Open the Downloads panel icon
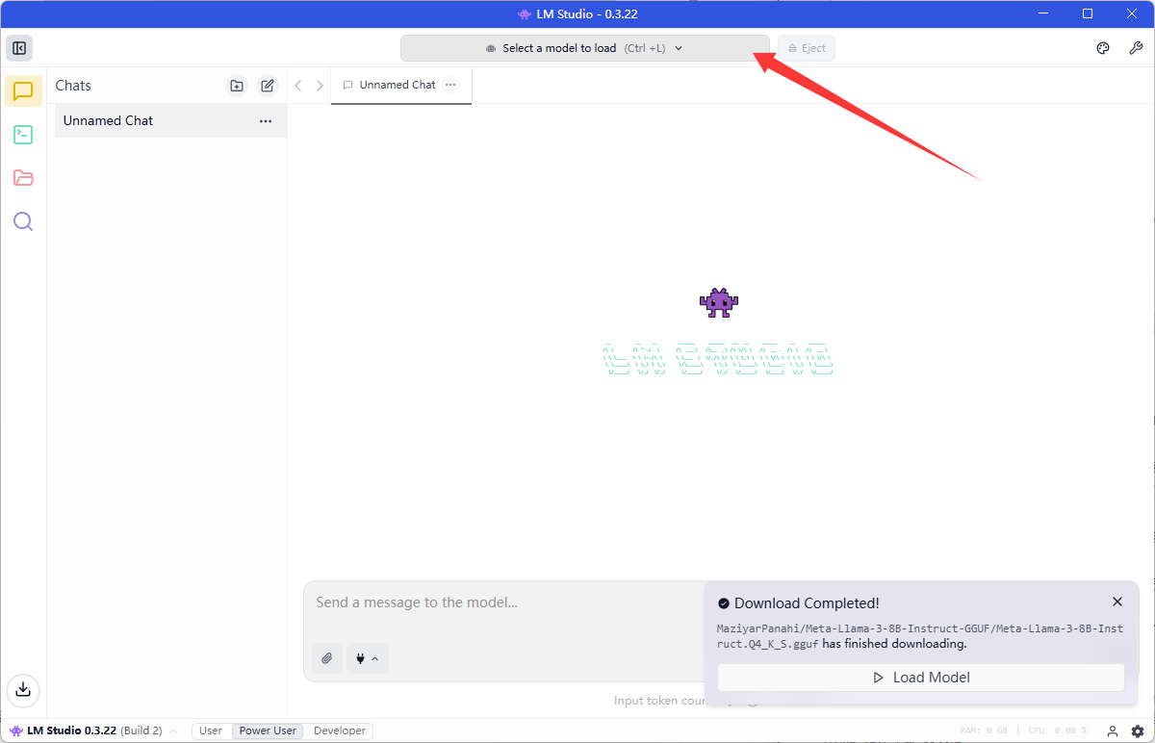The image size is (1155, 743). (x=23, y=689)
